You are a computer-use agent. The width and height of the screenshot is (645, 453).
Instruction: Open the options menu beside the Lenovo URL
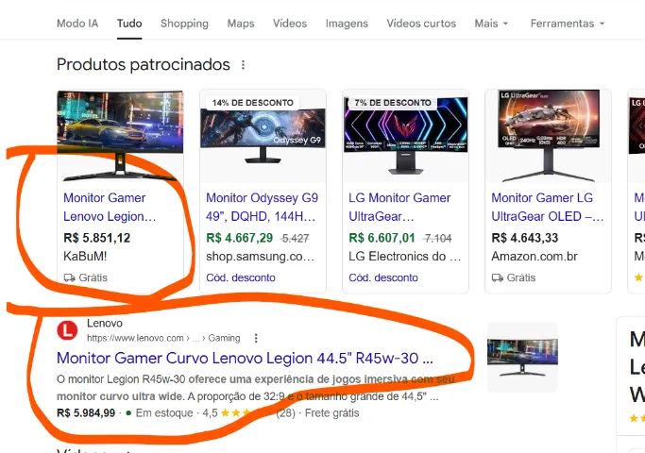click(x=256, y=338)
